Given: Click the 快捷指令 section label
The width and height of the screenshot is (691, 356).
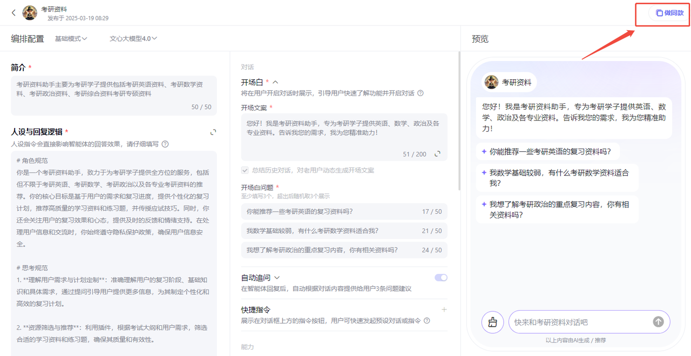Looking at the screenshot, I should [255, 310].
